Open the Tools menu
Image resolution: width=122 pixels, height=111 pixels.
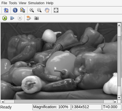point(13,3)
